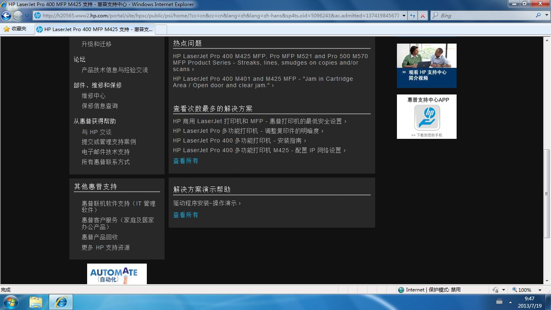
Task: Open the Windows Start menu orb
Action: pyautogui.click(x=11, y=302)
